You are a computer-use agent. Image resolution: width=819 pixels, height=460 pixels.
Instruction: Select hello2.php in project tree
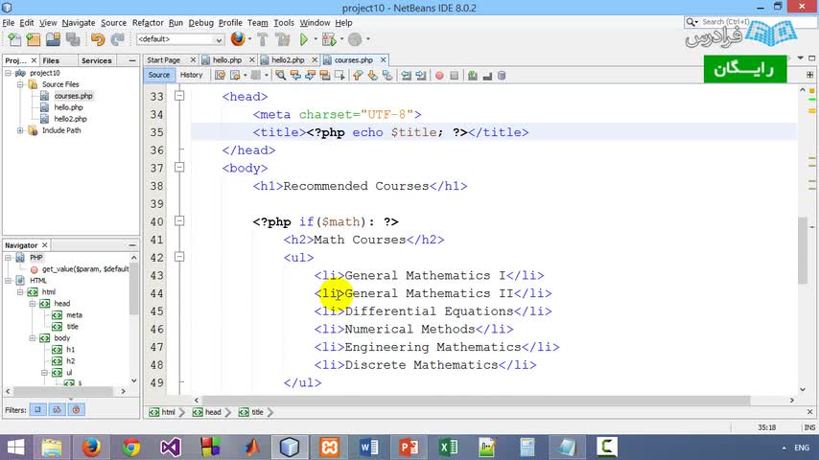[x=70, y=119]
